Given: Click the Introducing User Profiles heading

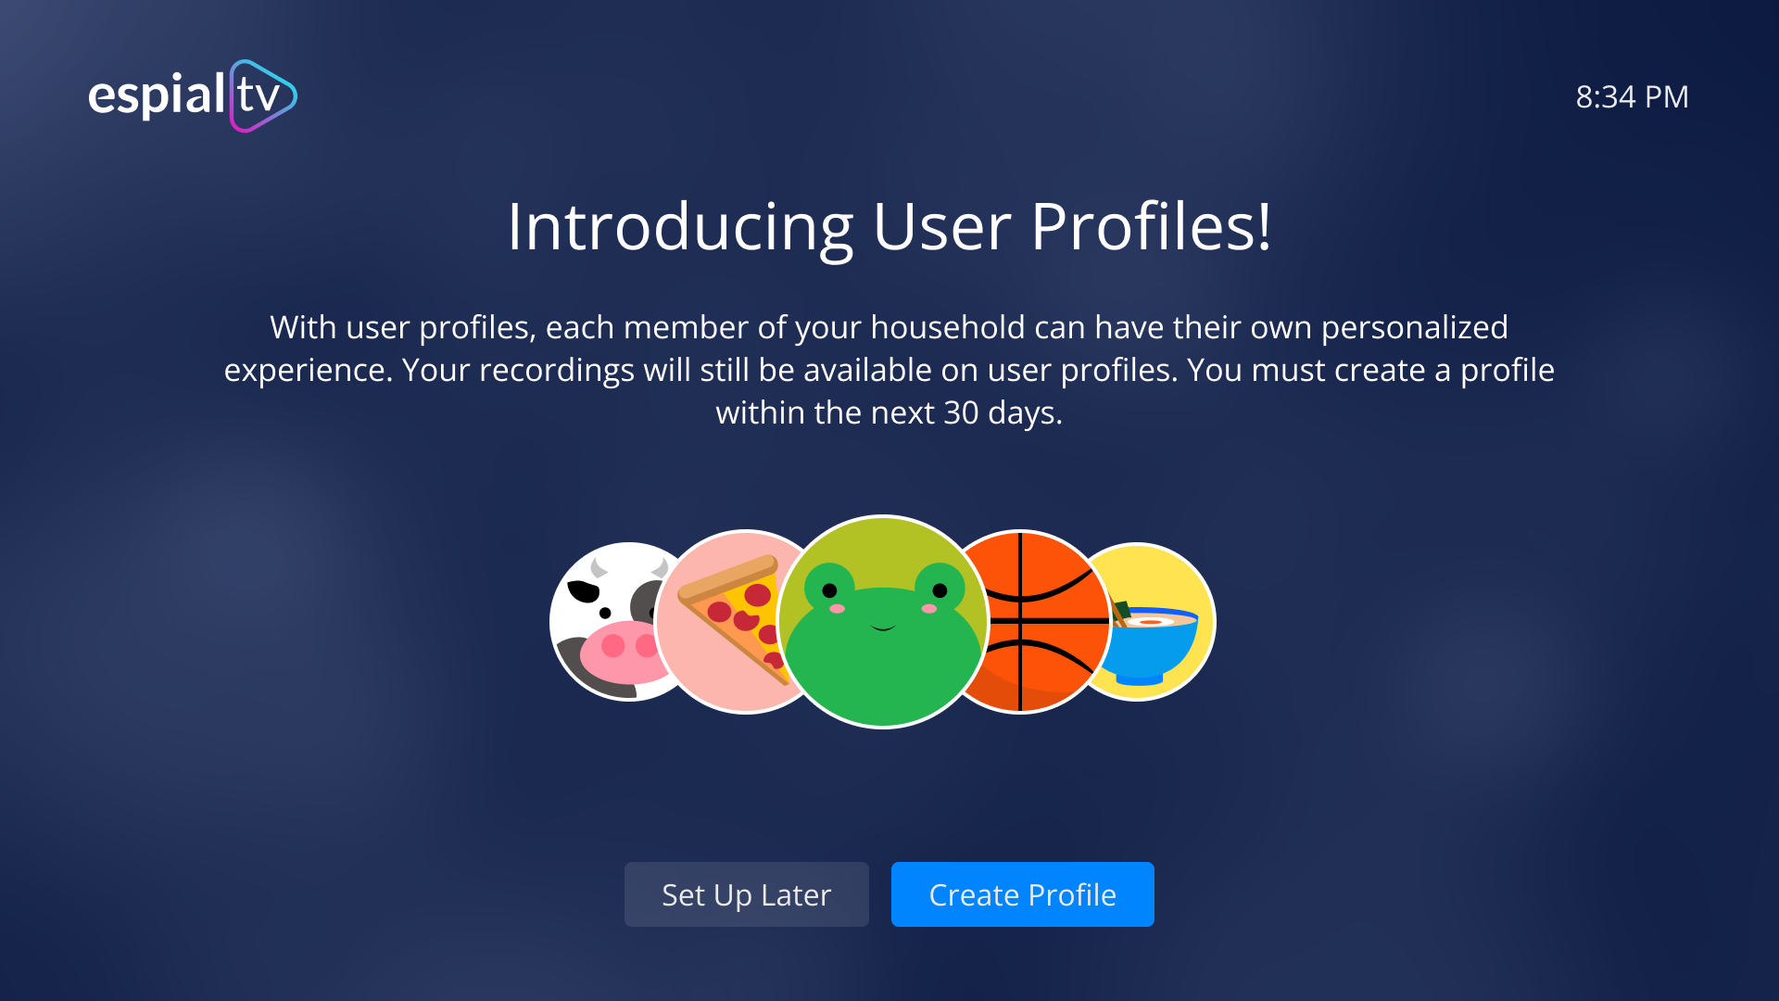Looking at the screenshot, I should pyautogui.click(x=889, y=226).
